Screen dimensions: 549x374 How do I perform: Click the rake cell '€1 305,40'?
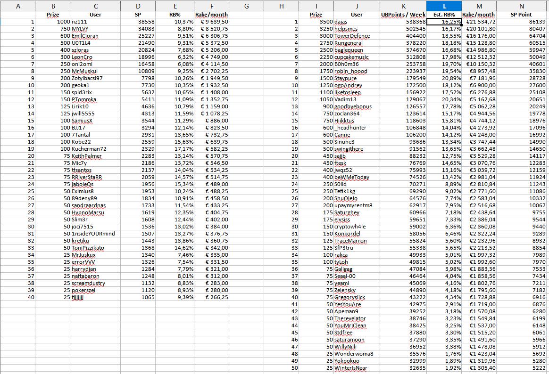pyautogui.click(x=479, y=368)
